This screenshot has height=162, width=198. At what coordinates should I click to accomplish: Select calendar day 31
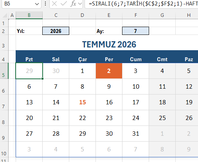[136, 134]
